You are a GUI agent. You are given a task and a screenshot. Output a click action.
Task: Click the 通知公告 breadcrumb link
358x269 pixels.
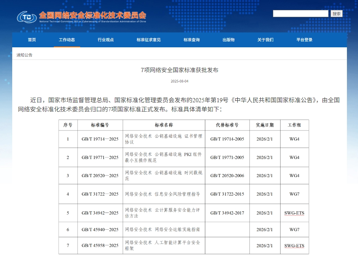[x=24, y=55]
